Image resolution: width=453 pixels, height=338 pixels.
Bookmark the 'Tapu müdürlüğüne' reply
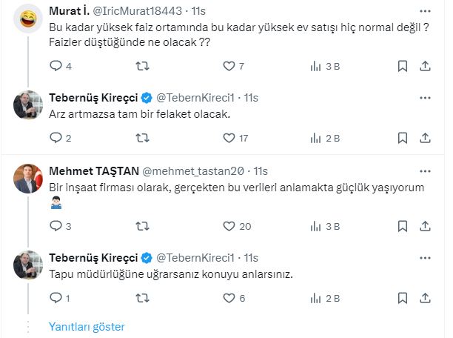pyautogui.click(x=402, y=298)
